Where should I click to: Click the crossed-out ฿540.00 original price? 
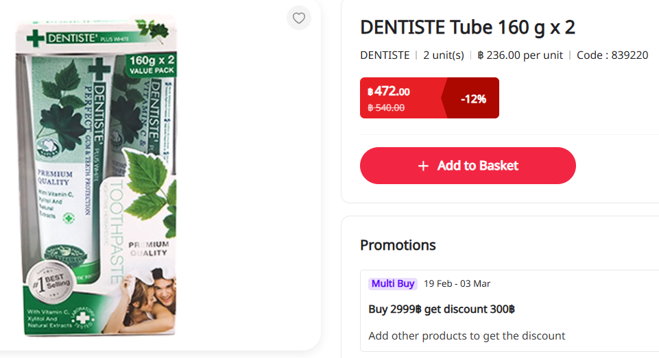[x=386, y=107]
